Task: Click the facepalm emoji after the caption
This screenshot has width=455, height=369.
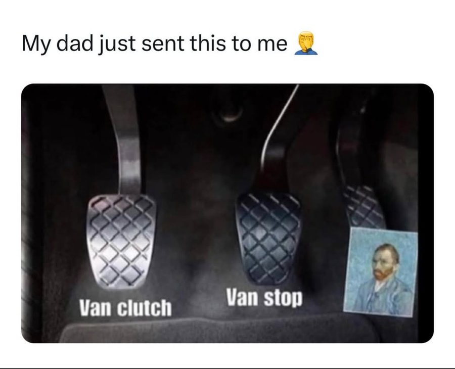Action: (x=306, y=43)
